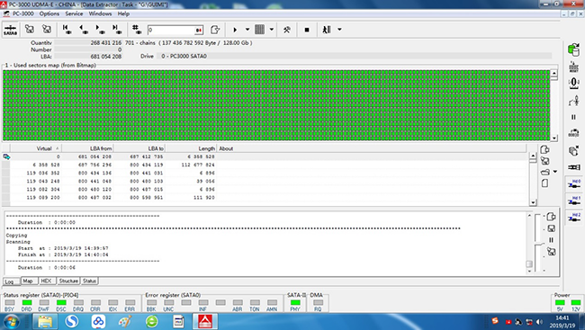Select the Status tab at the bottom
The image size is (585, 330).
coord(89,281)
